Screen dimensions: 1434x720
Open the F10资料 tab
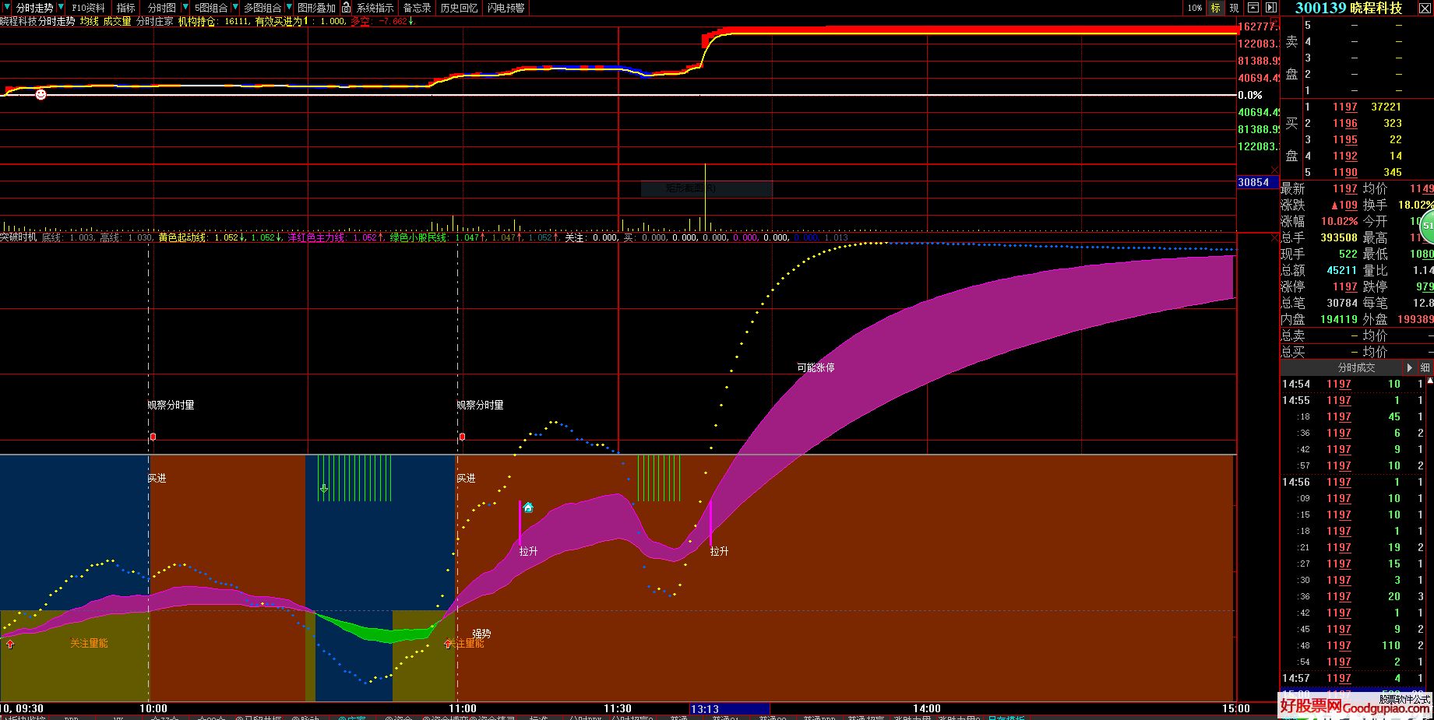(88, 8)
